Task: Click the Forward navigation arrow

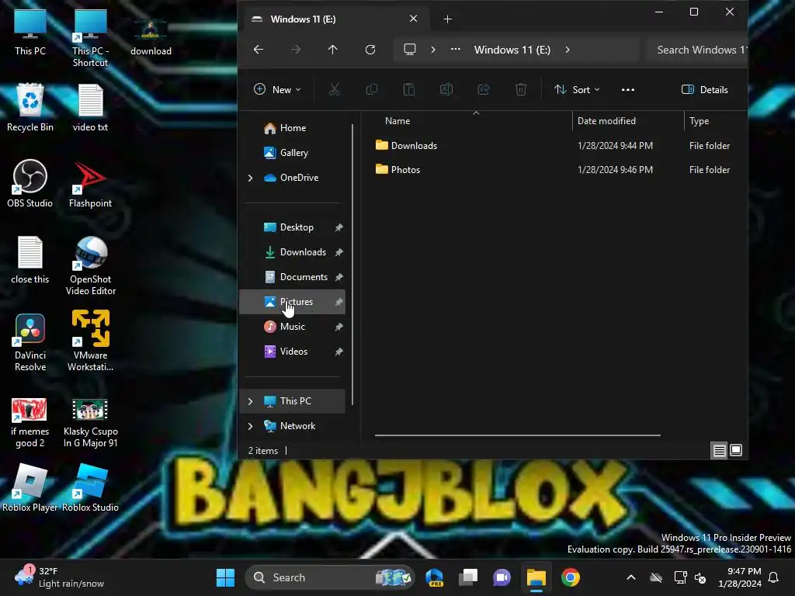Action: point(296,50)
